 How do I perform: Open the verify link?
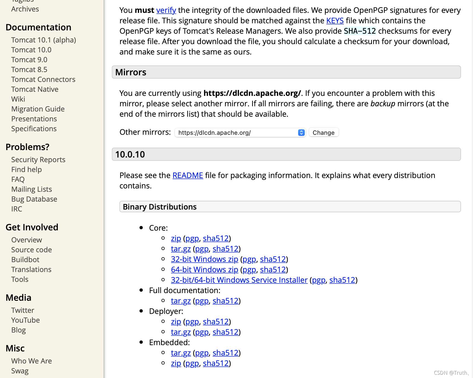coord(166,10)
